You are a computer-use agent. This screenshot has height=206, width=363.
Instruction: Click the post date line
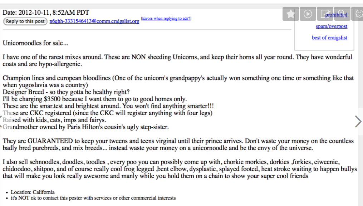(46, 13)
